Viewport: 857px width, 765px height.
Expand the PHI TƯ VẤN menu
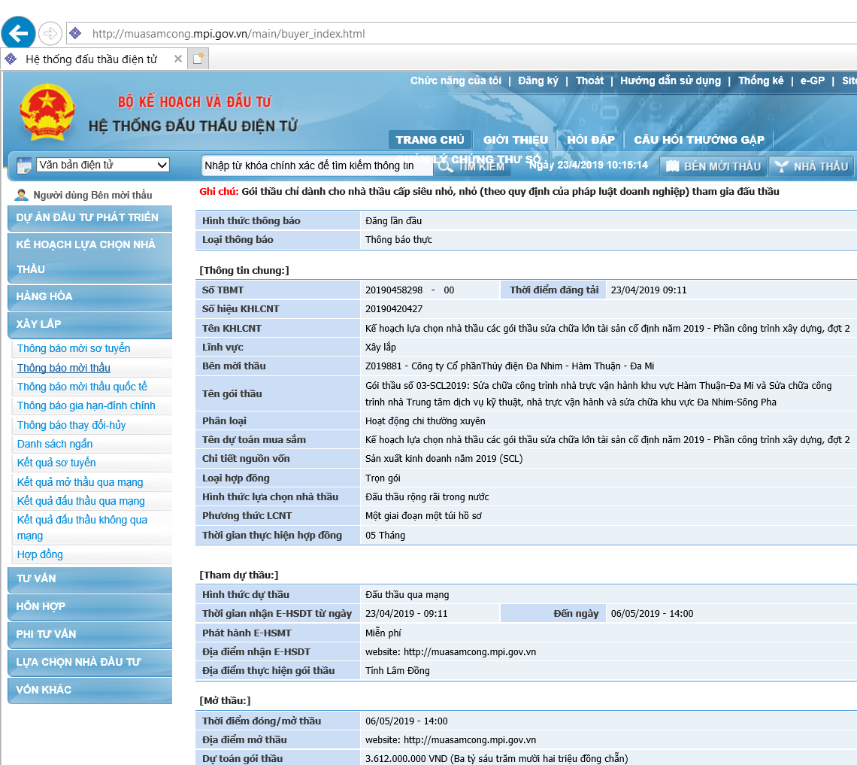[89, 635]
